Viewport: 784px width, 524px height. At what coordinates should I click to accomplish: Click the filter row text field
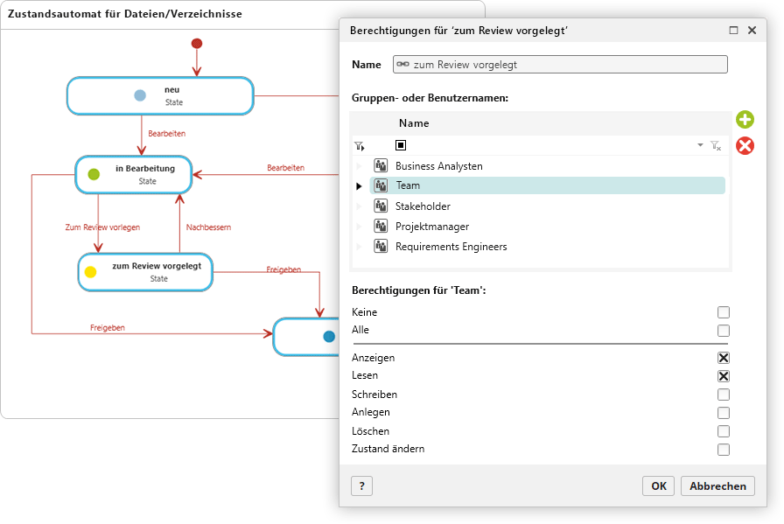(550, 145)
